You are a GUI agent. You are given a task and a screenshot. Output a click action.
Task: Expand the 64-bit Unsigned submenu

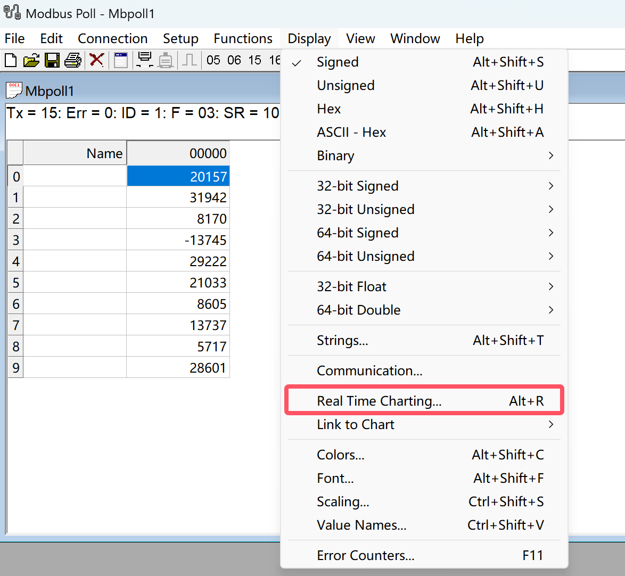click(424, 256)
